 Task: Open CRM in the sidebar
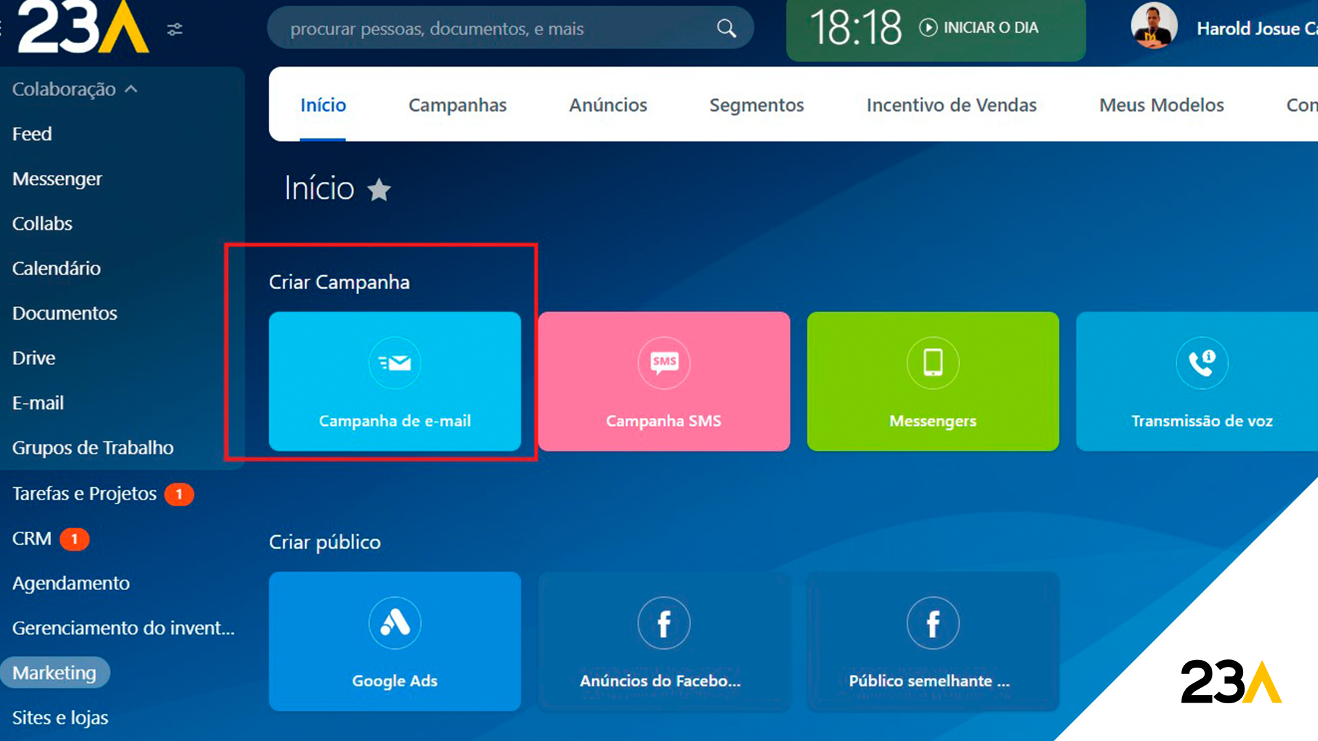[x=32, y=539]
